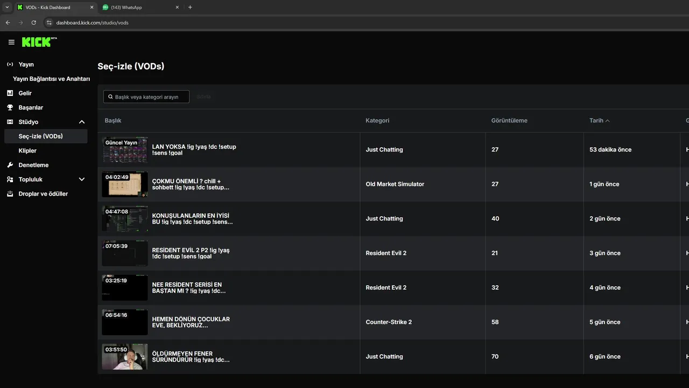Click the Gelir chart icon

[x=10, y=93]
